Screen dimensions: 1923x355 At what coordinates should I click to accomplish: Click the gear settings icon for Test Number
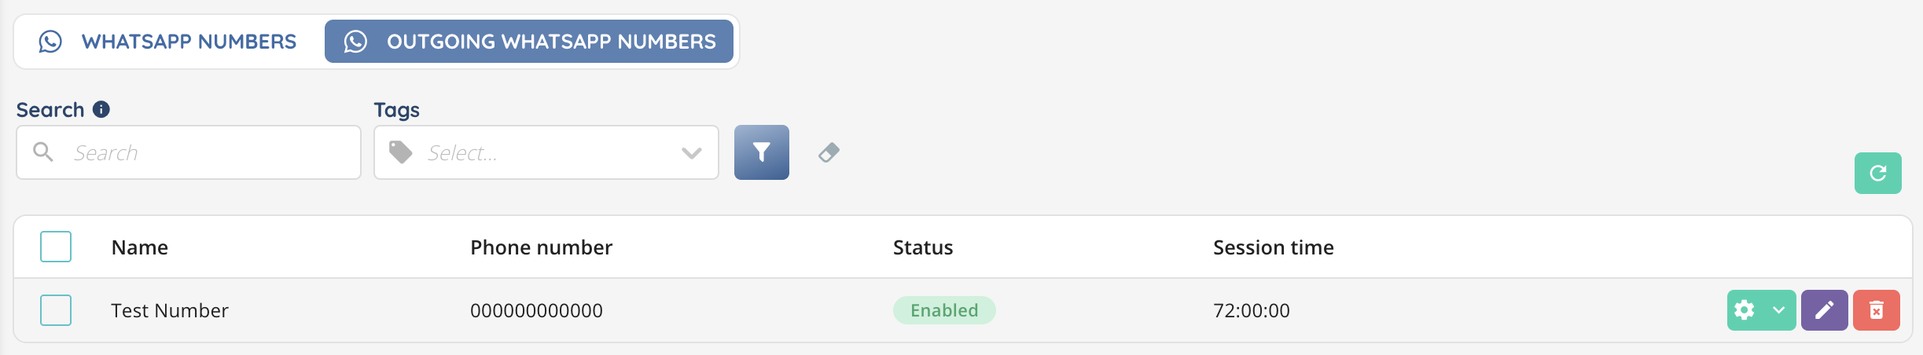[1744, 310]
